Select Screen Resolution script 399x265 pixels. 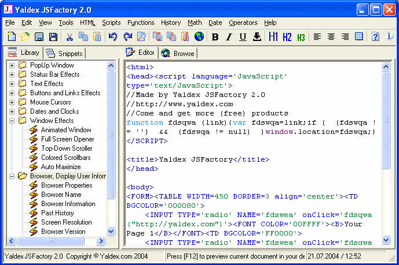[67, 222]
